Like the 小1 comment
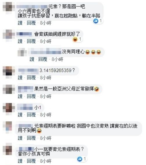Viewport: 146px width, 165px height. coord(20,115)
